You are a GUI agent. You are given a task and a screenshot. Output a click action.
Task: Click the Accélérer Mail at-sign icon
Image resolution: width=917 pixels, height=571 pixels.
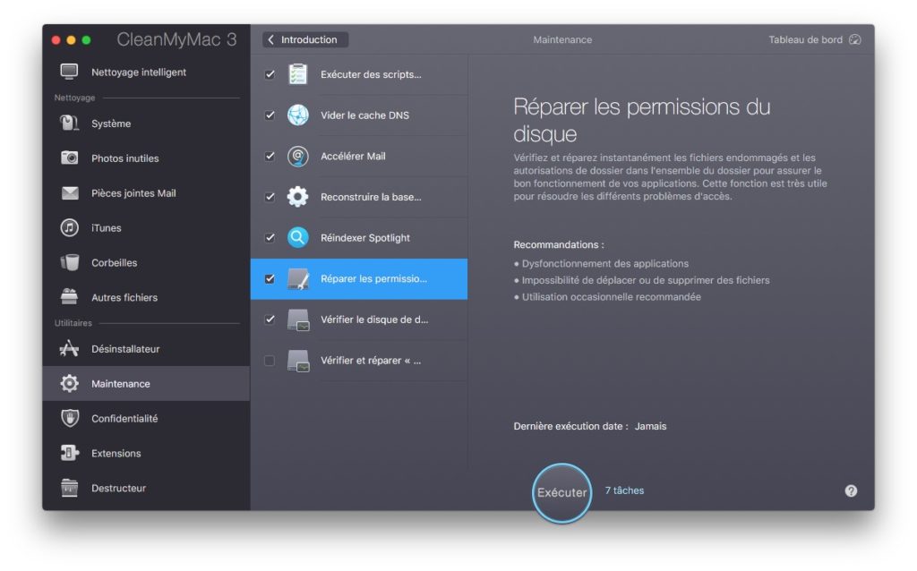[297, 156]
